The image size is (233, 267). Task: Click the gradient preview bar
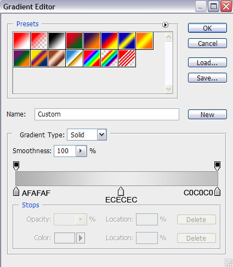click(117, 178)
